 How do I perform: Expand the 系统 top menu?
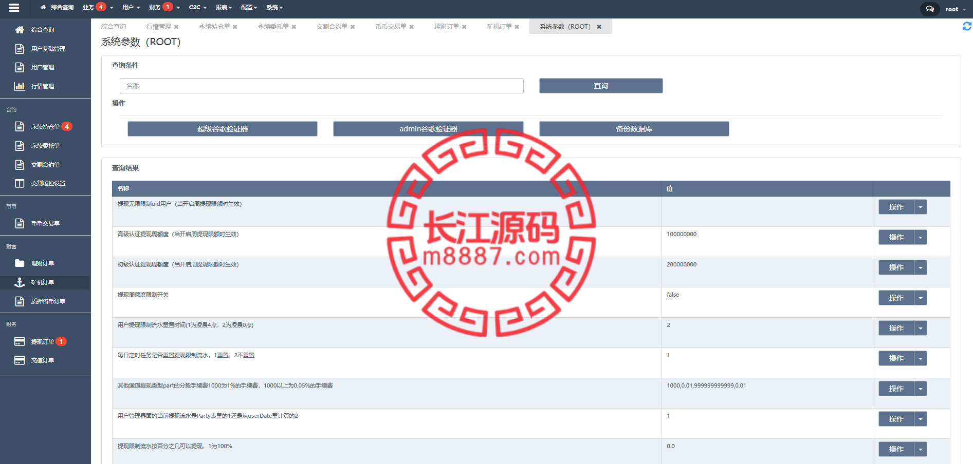pos(275,7)
